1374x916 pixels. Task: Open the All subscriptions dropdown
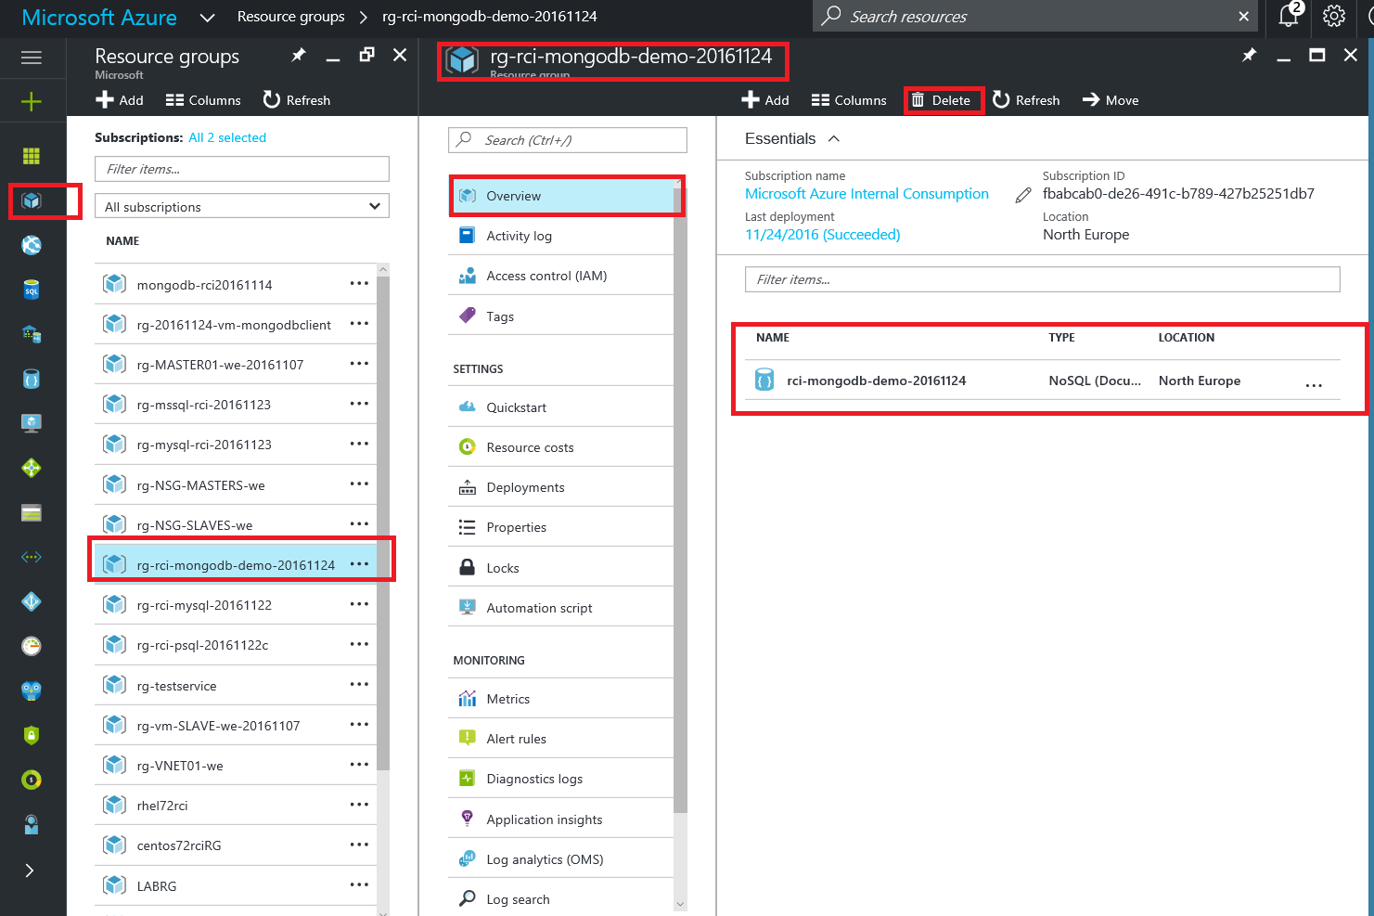pyautogui.click(x=242, y=206)
